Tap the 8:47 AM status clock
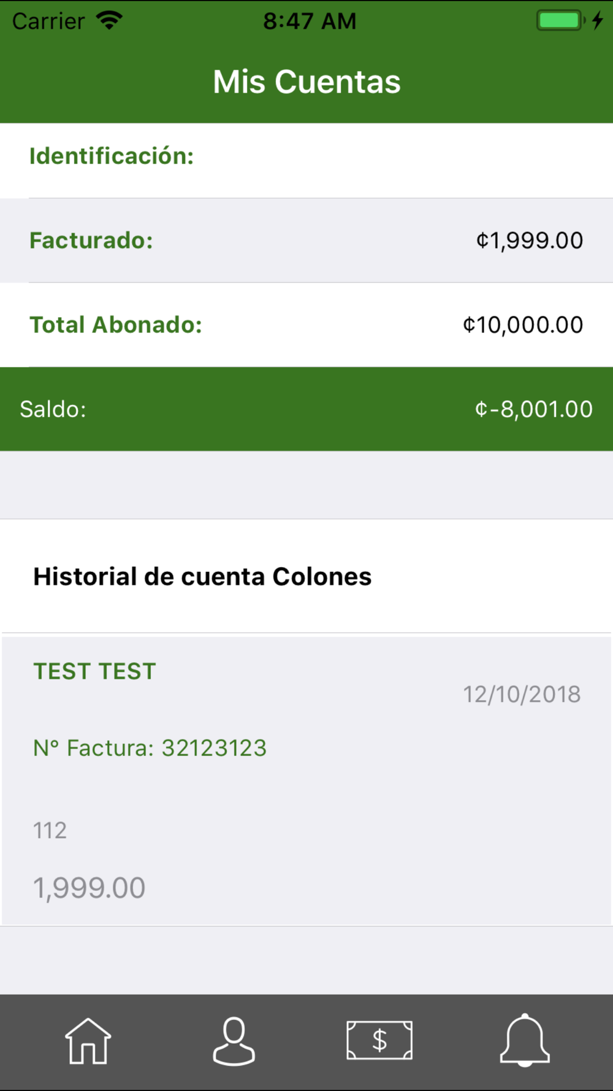Screen dimensions: 613x1091 [310, 21]
